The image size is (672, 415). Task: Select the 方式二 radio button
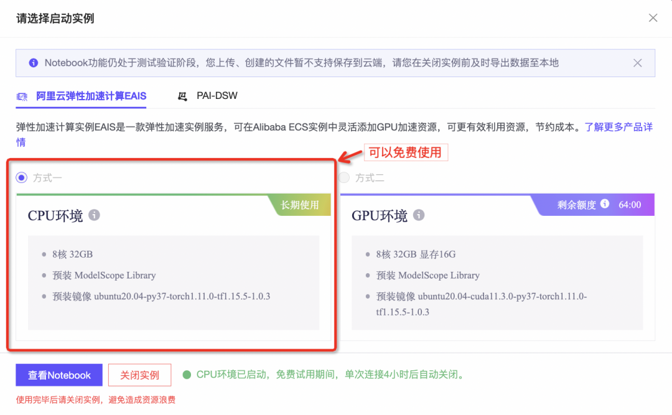(343, 177)
